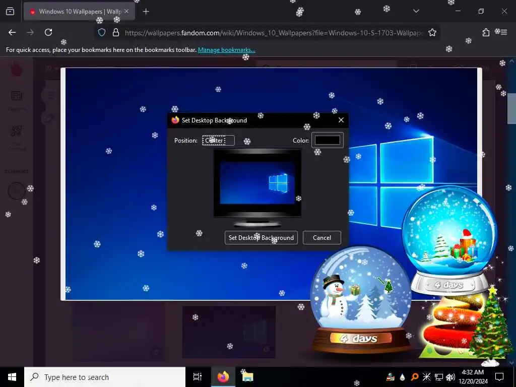The height and width of the screenshot is (387, 516).
Task: Click the taskbar search box
Action: (105, 377)
